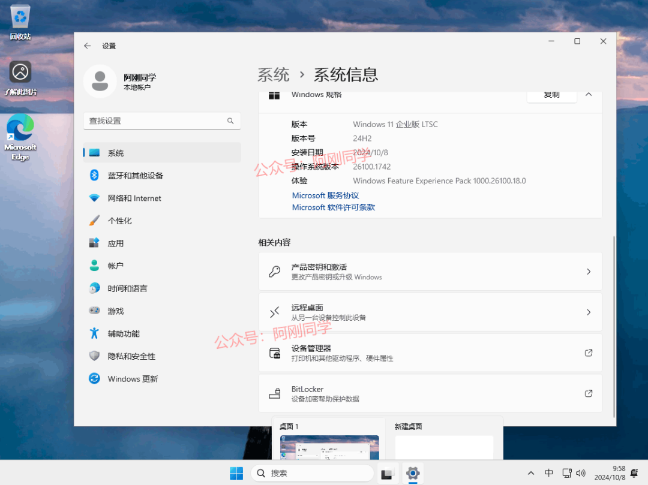The height and width of the screenshot is (485, 648).
Task: Click the Task View taskbar icon
Action: coord(387,473)
